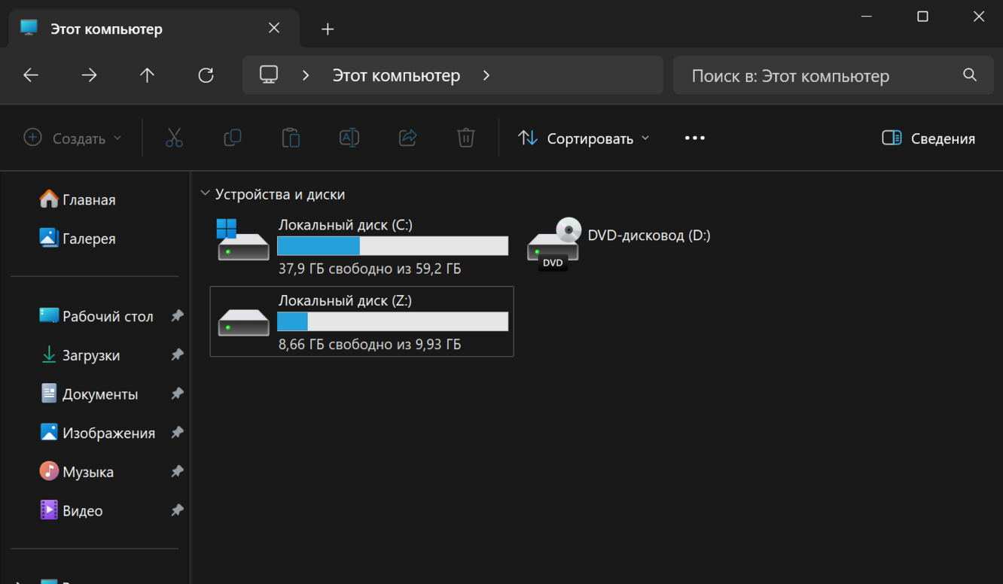Click the Forward navigation arrow

[89, 75]
